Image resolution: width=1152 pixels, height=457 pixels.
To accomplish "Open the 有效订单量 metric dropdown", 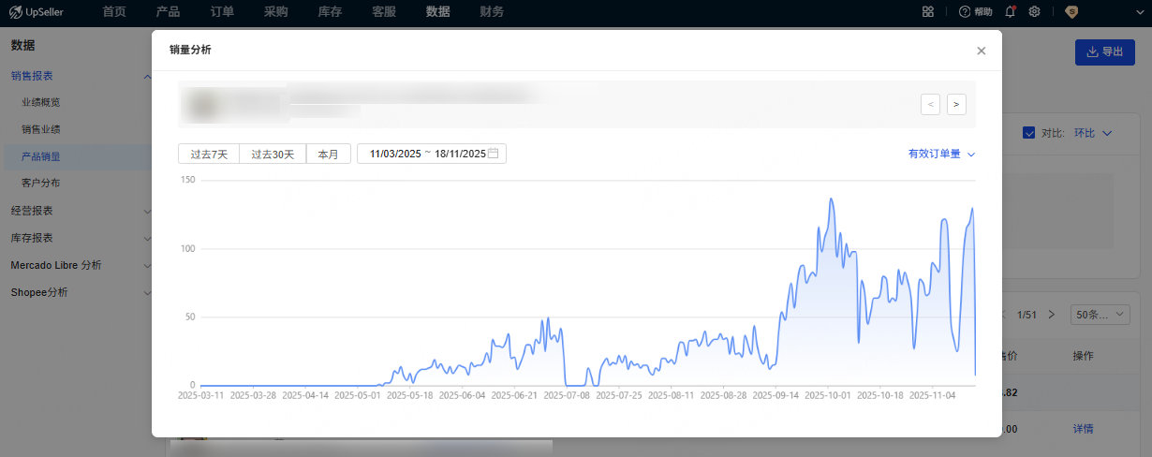I will click(941, 154).
